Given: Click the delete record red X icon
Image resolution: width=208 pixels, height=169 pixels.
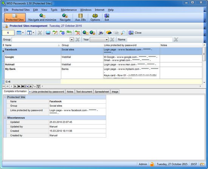Looking at the screenshot, I should pos(77,33).
